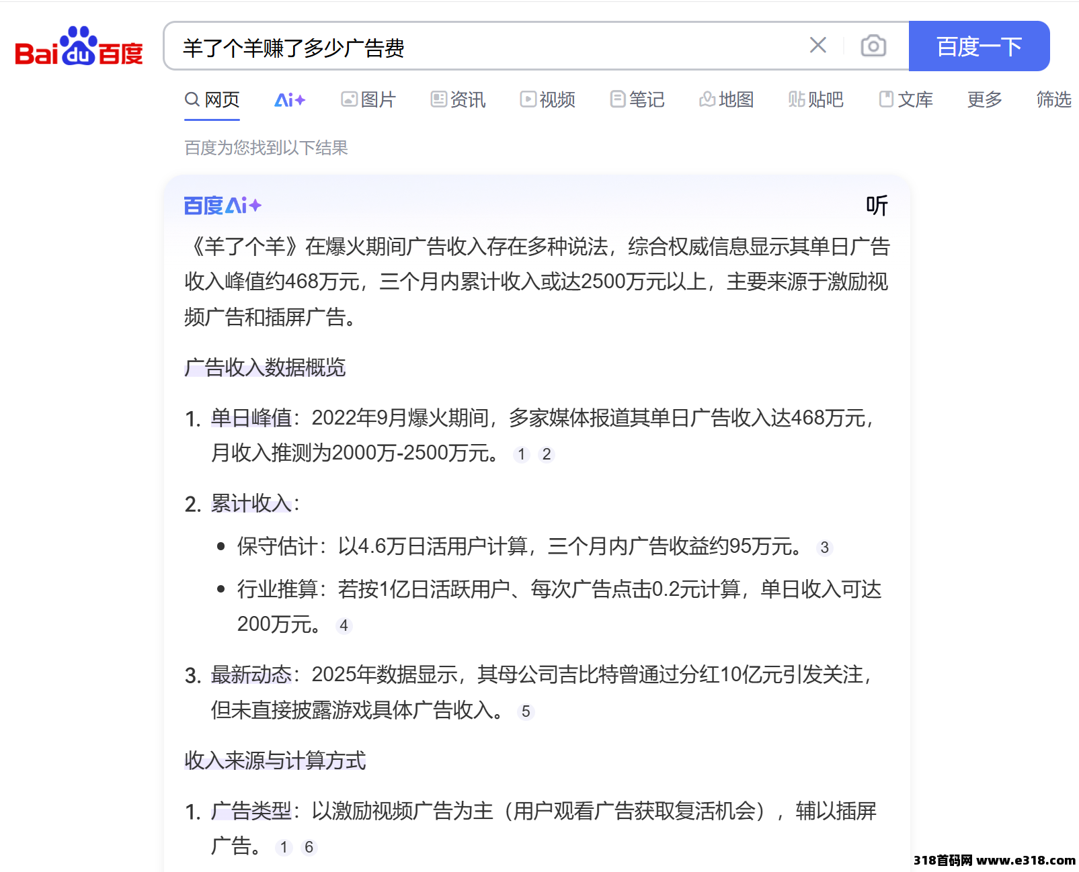
Task: Open citation 1 after 2000万-2500万元
Action: point(521,454)
